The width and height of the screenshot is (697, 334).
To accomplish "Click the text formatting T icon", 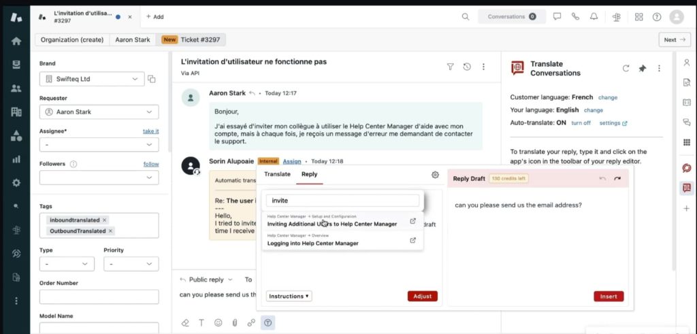I will [201, 323].
